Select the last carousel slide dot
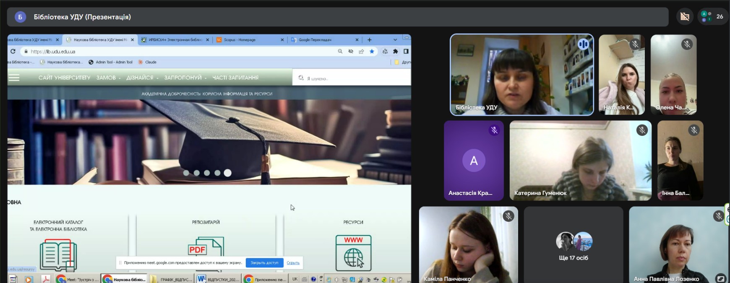This screenshot has height=283, width=730. pyautogui.click(x=227, y=173)
